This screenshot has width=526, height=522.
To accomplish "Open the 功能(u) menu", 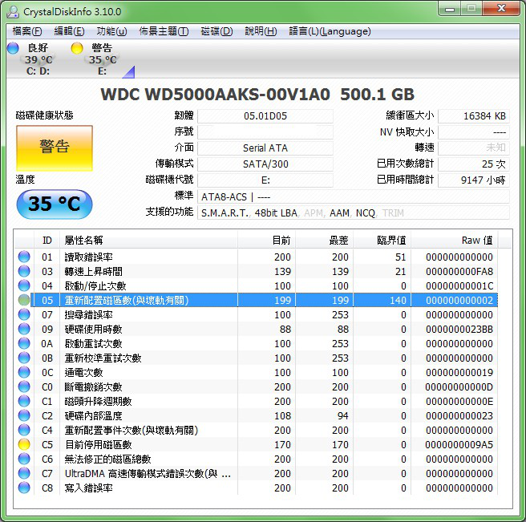I will (111, 31).
